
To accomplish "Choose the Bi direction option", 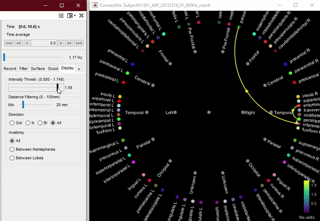I will tap(40, 123).
